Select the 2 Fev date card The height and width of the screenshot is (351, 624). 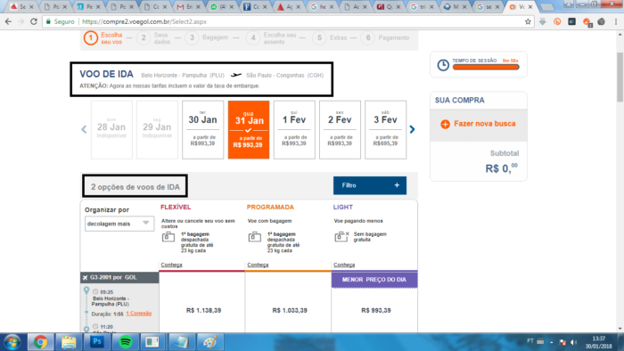(340, 130)
